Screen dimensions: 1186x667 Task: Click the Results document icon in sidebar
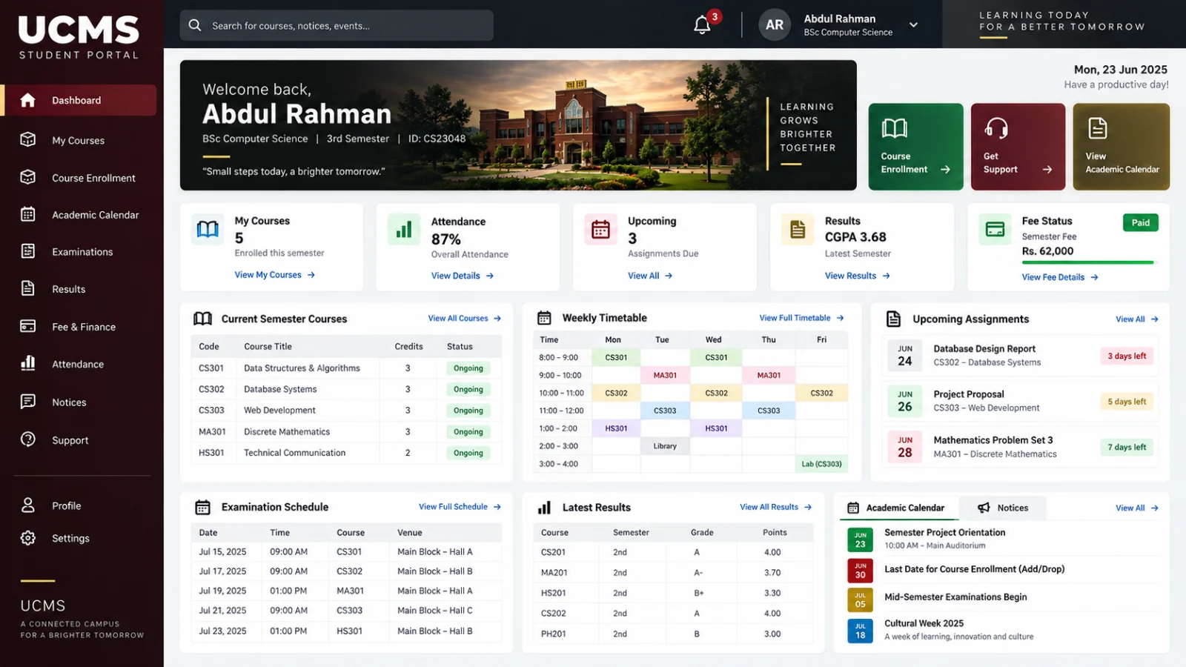tap(28, 288)
